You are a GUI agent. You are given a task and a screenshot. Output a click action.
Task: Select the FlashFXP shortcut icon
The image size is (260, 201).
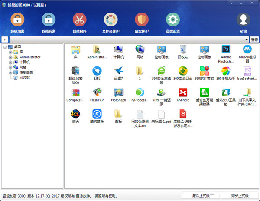tap(96, 92)
